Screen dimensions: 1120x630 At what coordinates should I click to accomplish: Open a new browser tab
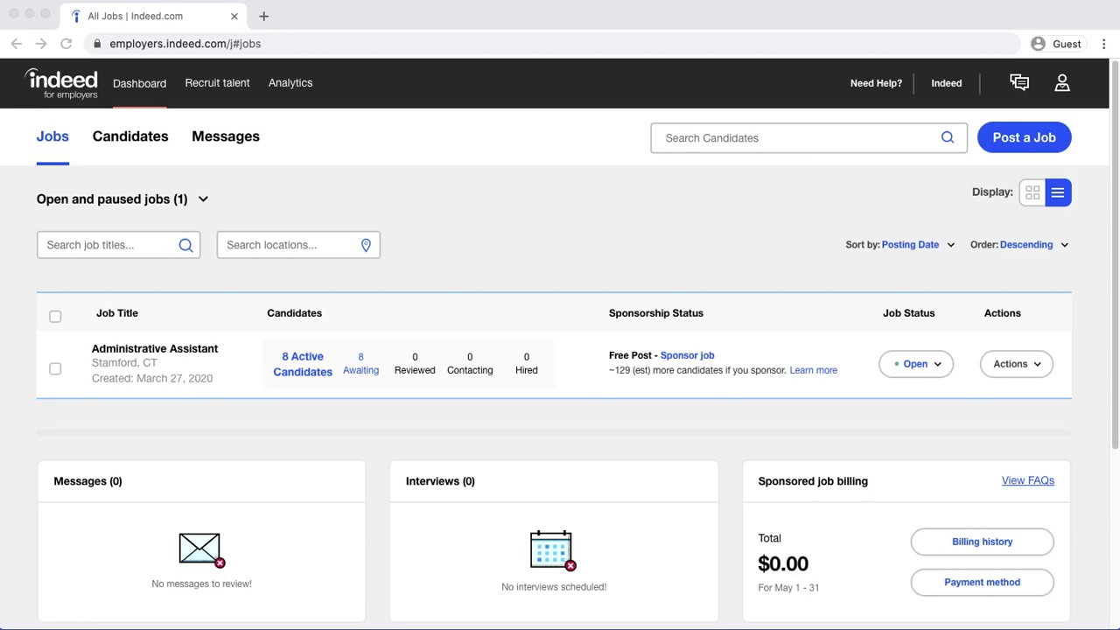263,16
